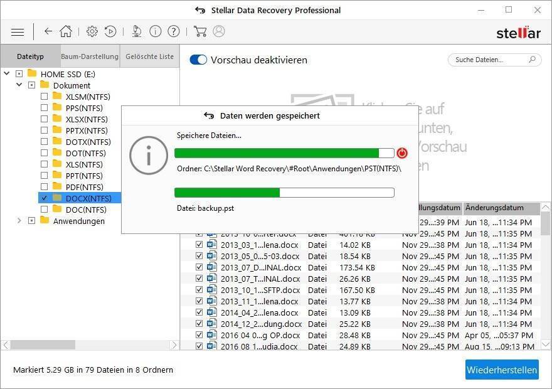Stop the saving process with red button
552x389 pixels.
(x=402, y=153)
